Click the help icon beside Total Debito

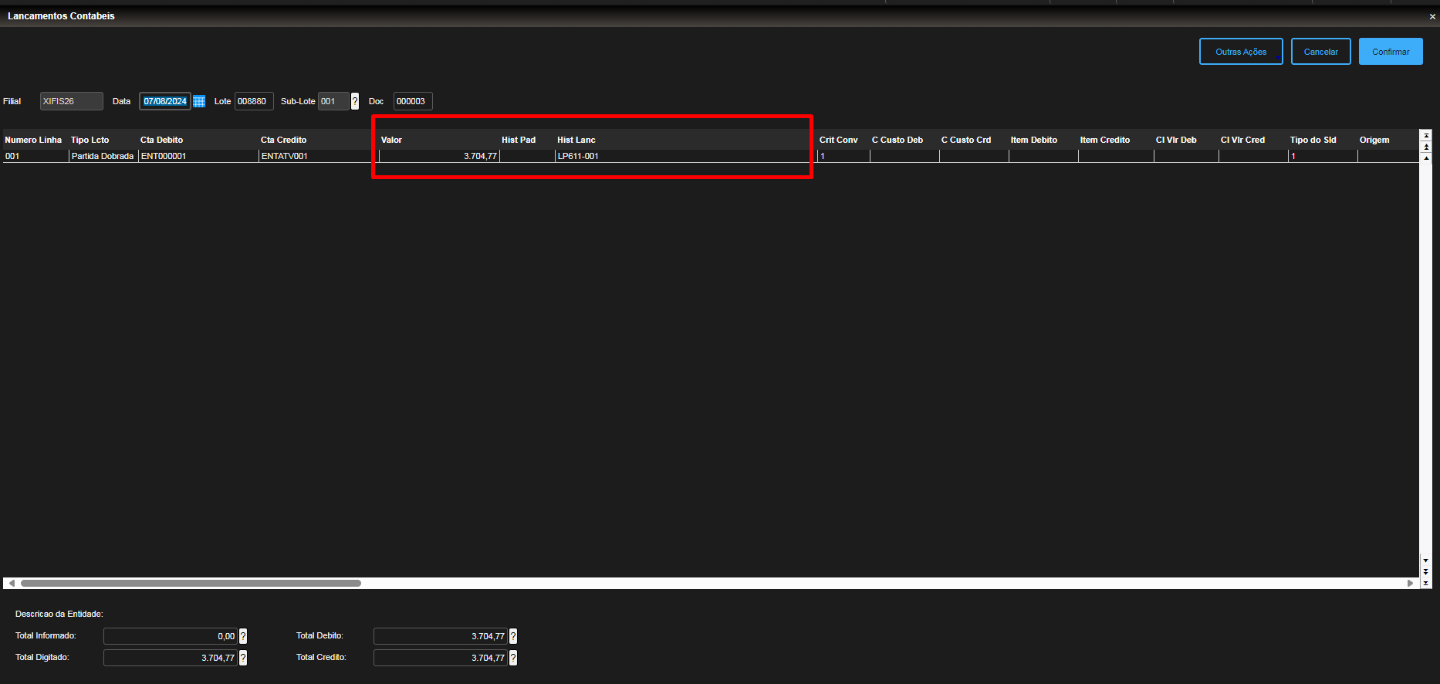click(x=513, y=636)
